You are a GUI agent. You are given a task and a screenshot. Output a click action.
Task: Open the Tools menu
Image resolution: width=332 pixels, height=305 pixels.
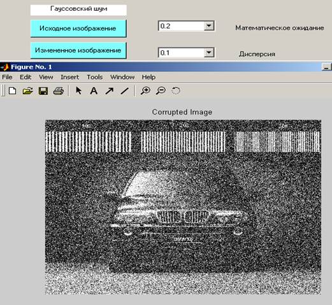click(x=95, y=77)
